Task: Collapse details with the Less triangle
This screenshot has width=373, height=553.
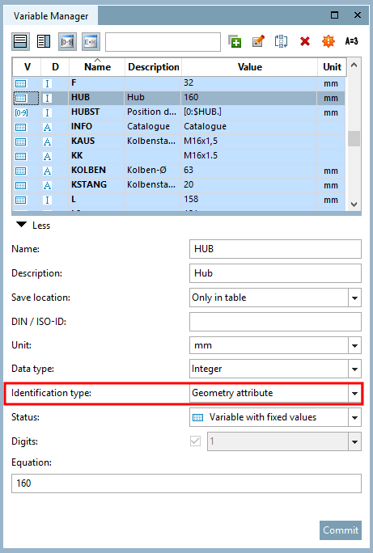Action: click(x=22, y=225)
